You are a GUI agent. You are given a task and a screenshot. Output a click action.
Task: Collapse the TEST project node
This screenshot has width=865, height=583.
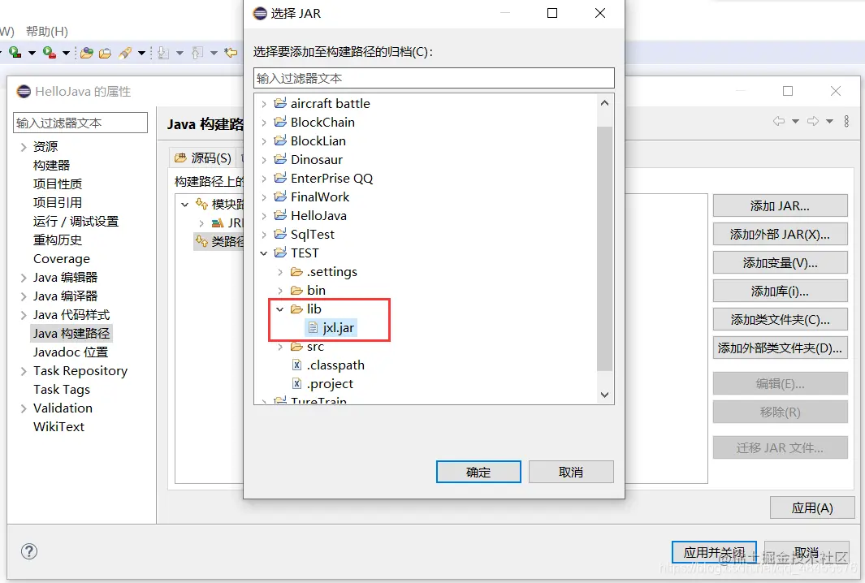(x=264, y=253)
